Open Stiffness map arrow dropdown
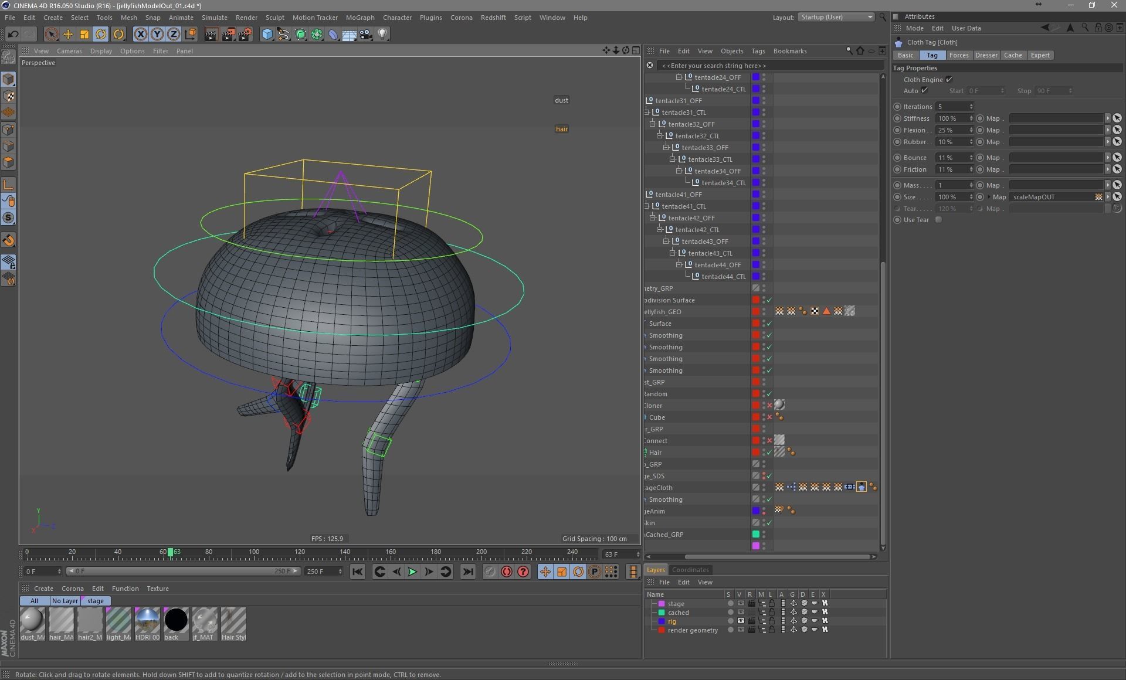 1108,118
